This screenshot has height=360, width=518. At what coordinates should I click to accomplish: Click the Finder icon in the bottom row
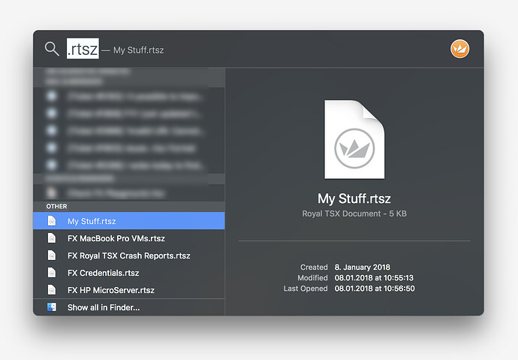point(52,307)
